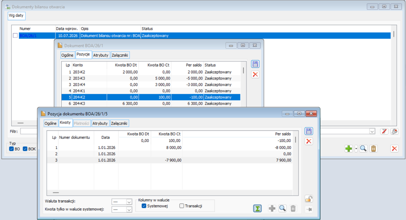Open the arrow next to the green plus
Image resolution: width=406 pixels, height=220 pixels.
click(356, 149)
